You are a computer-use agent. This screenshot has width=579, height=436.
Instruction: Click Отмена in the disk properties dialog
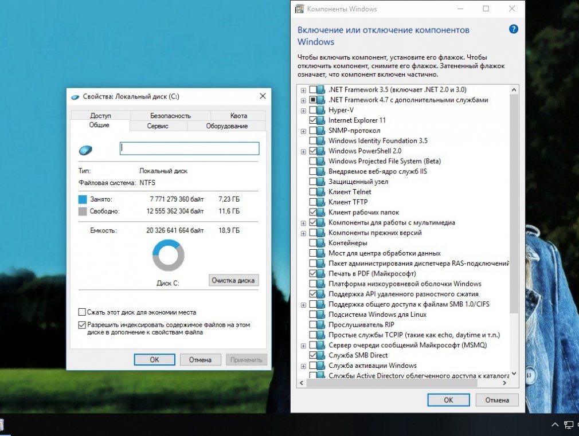click(x=200, y=360)
